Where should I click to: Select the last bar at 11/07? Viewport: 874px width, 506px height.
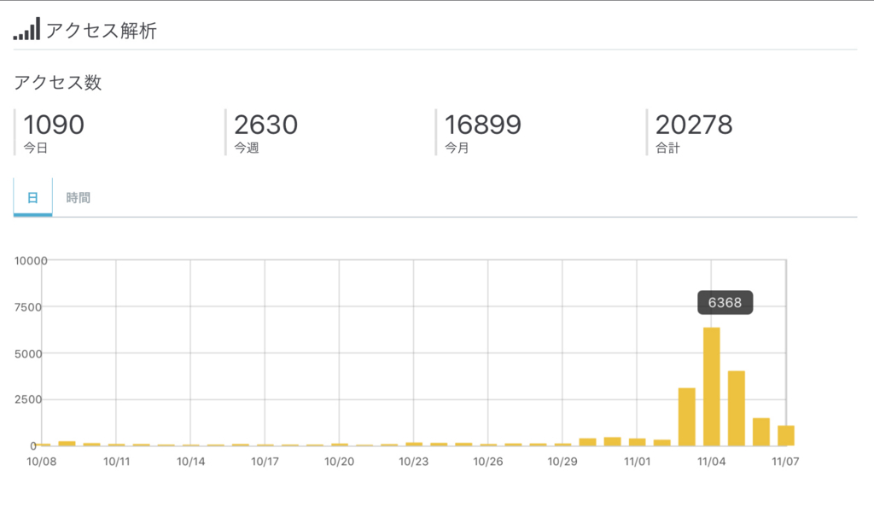point(786,436)
